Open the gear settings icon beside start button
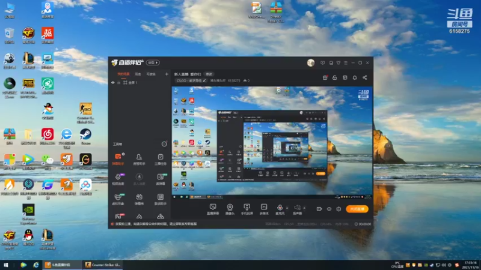Viewport: 481px width, 270px height. click(339, 209)
